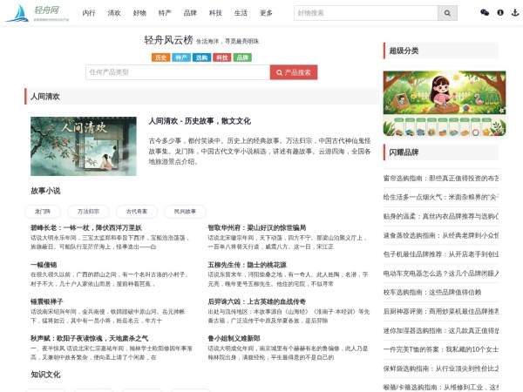Select the light blue 特产 tag

[x=181, y=57]
